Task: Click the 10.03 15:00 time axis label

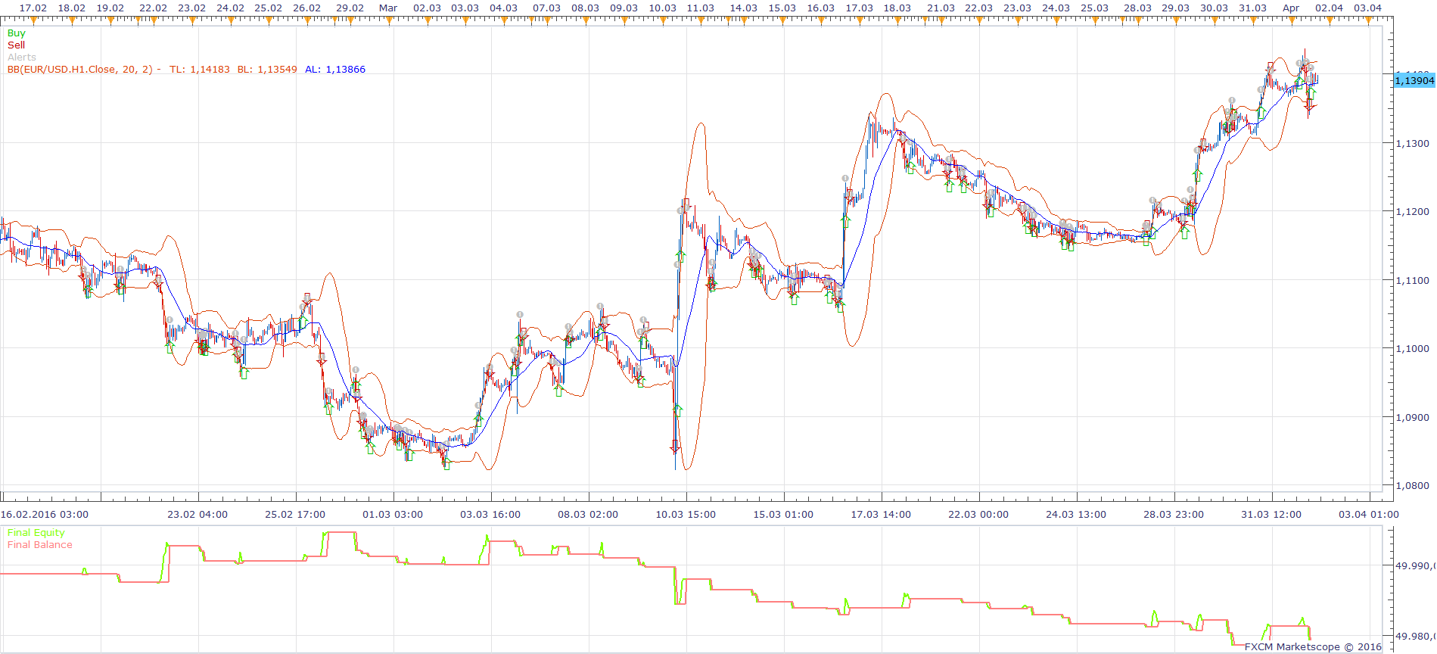Action: [686, 515]
